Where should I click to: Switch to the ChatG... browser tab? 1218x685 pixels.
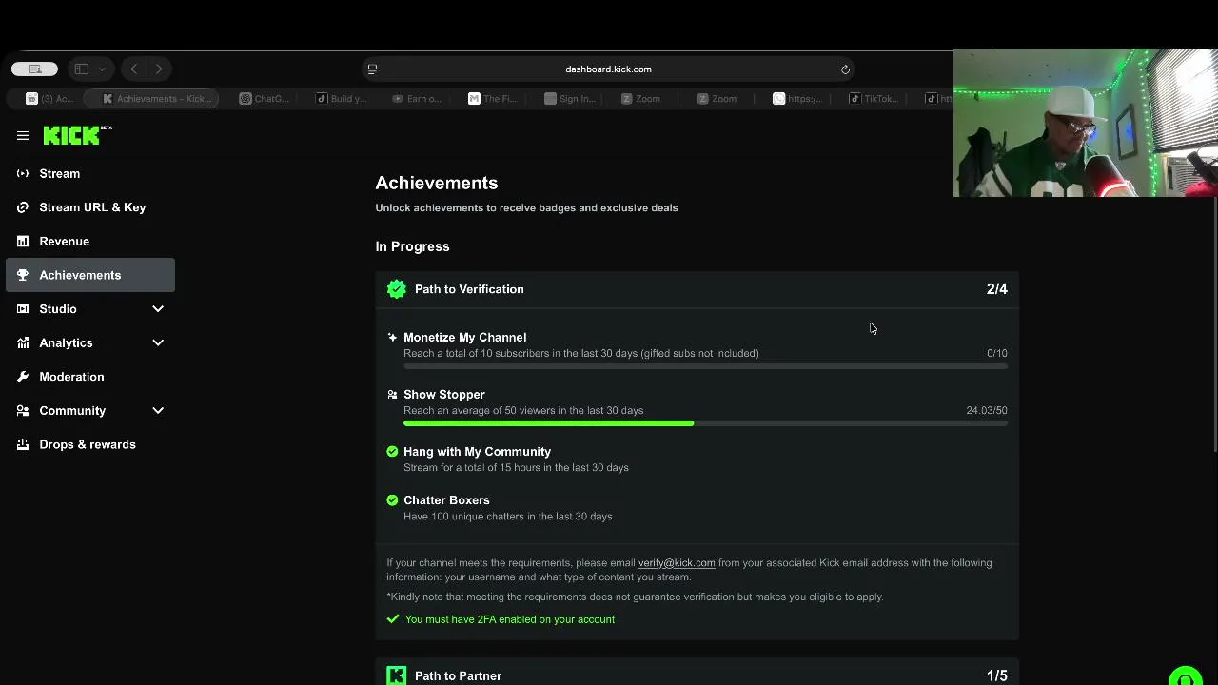pyautogui.click(x=265, y=99)
